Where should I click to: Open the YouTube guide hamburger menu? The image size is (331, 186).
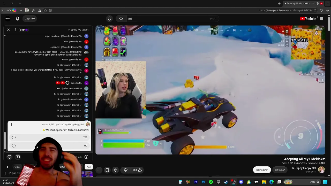pos(321,19)
